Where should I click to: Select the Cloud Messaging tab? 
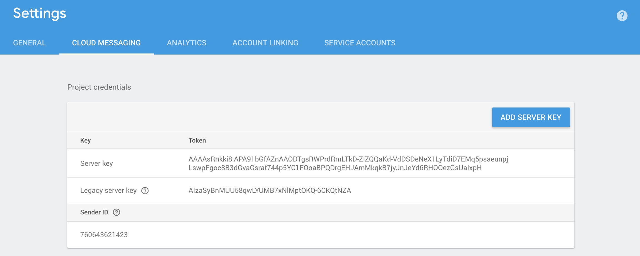coord(106,43)
